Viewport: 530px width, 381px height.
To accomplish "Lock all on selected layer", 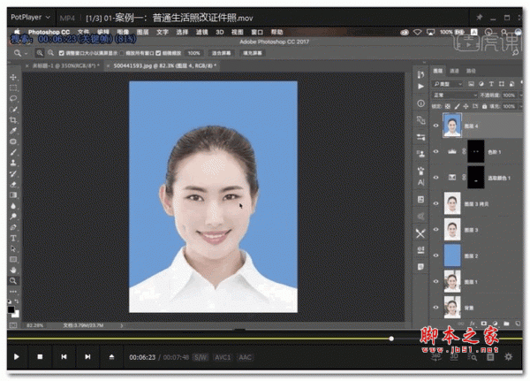I will point(484,106).
